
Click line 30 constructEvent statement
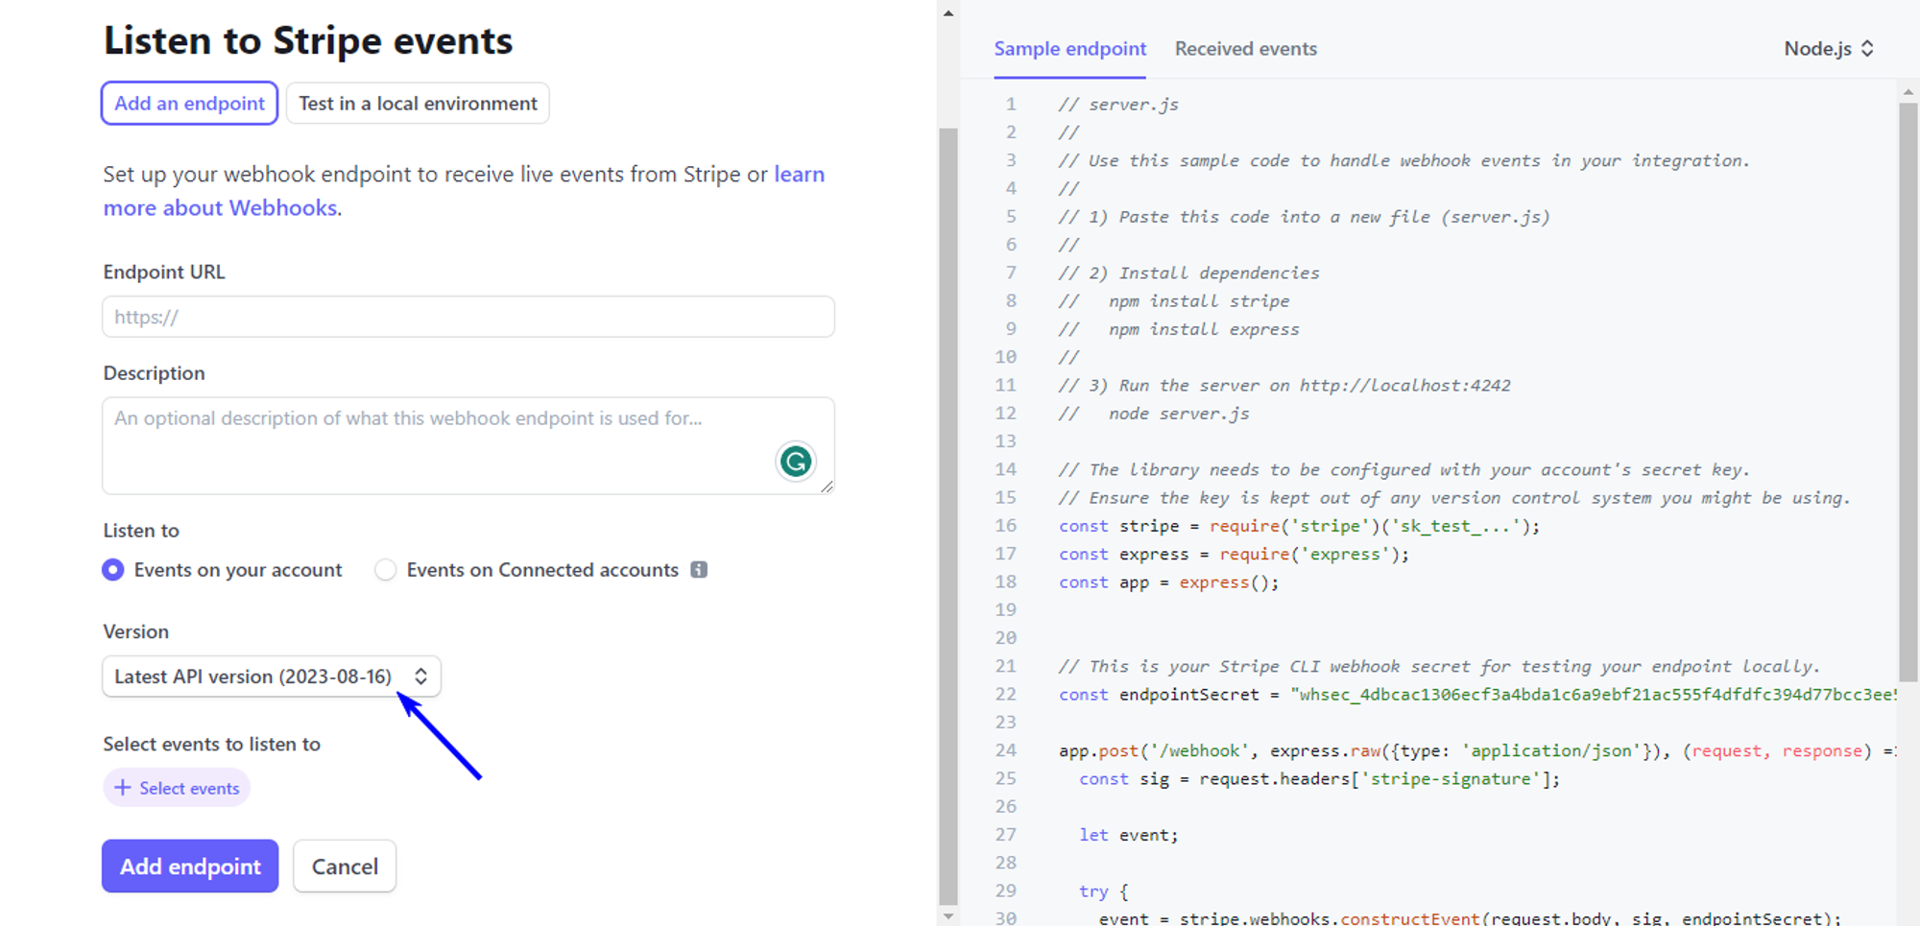(1470, 917)
